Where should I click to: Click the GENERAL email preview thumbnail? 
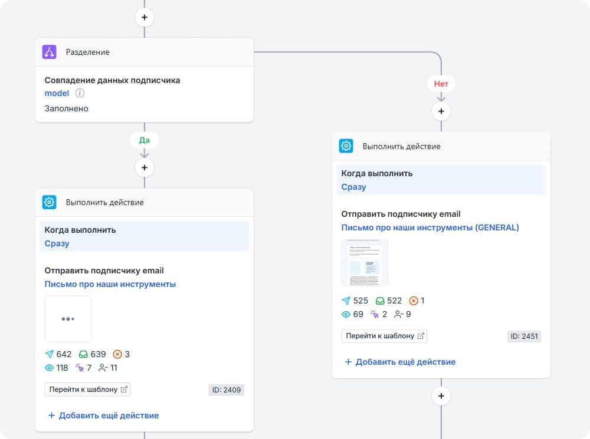[x=365, y=263]
